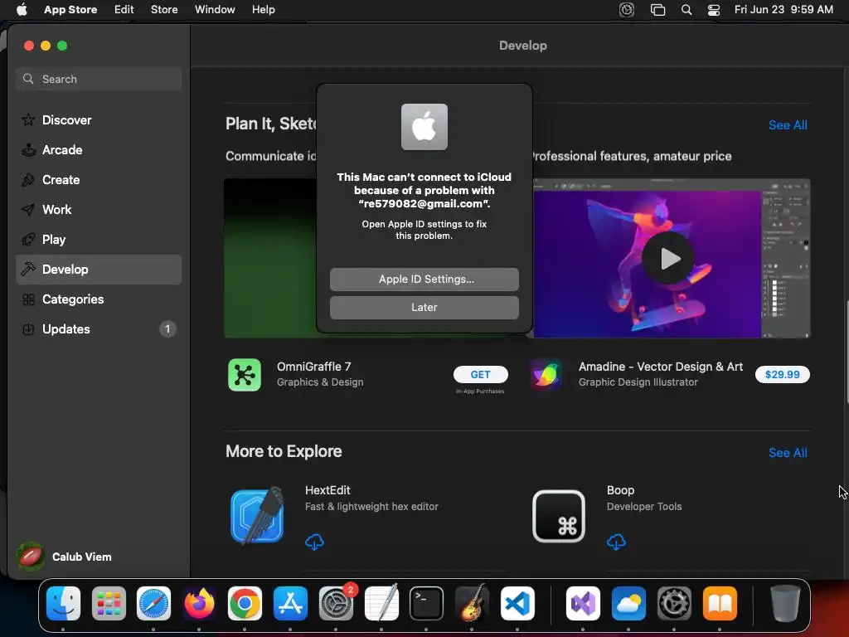
Task: Open Spotlight search in menu bar
Action: coord(686,10)
